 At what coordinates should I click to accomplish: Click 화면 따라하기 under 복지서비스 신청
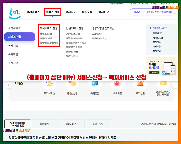tap(46, 38)
